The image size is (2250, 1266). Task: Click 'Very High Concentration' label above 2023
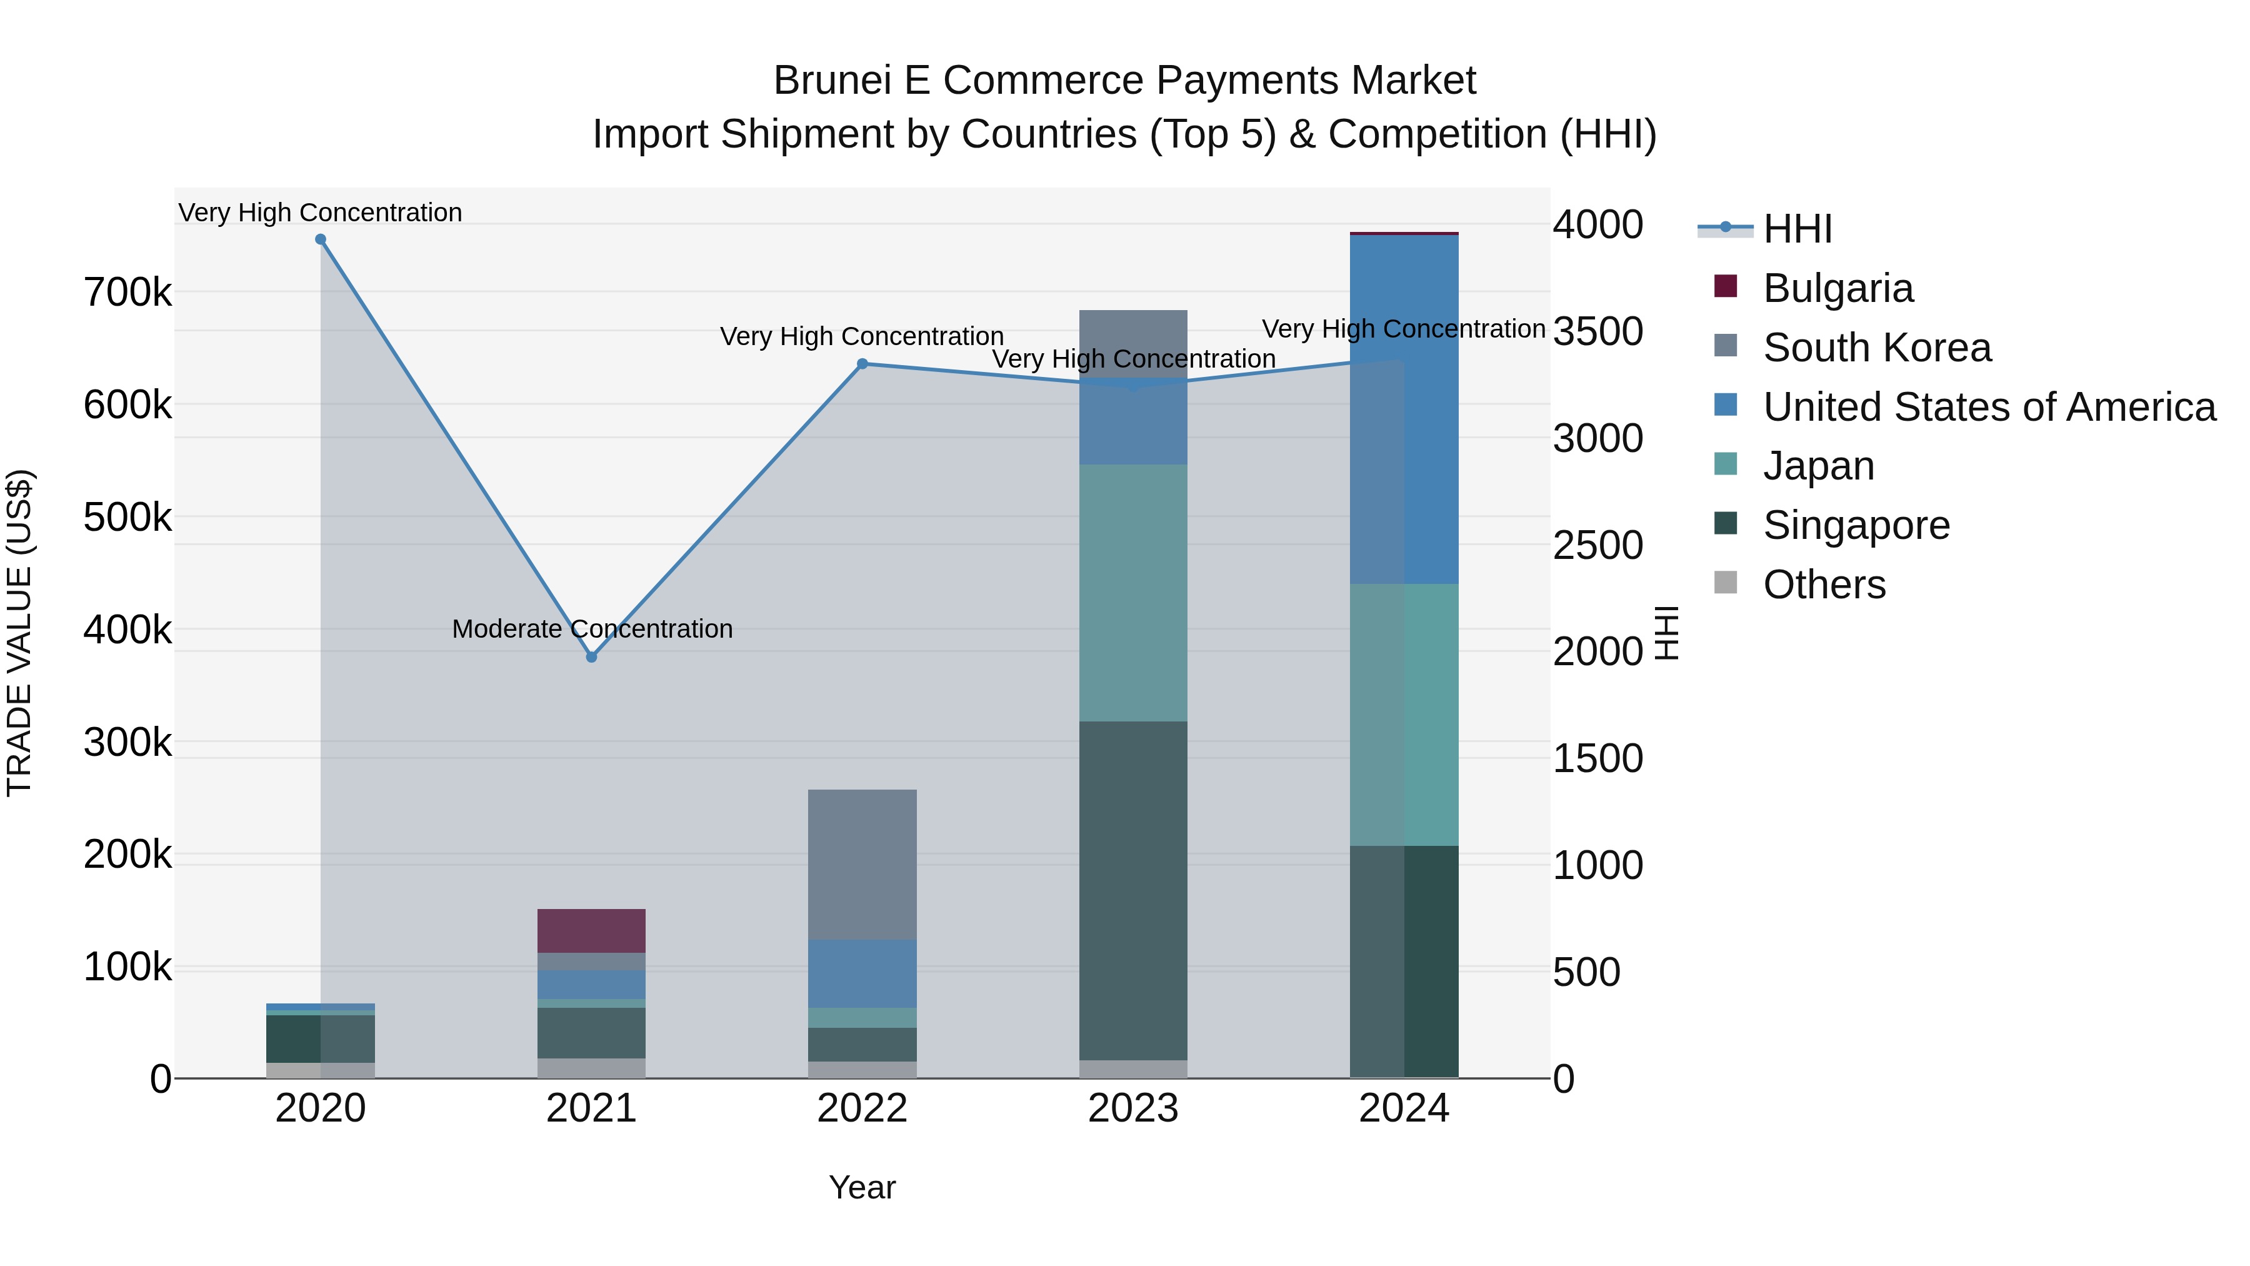(1134, 359)
